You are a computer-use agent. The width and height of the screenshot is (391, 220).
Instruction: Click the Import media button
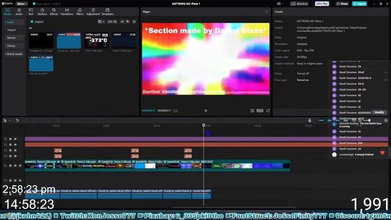pyautogui.click(x=37, y=22)
